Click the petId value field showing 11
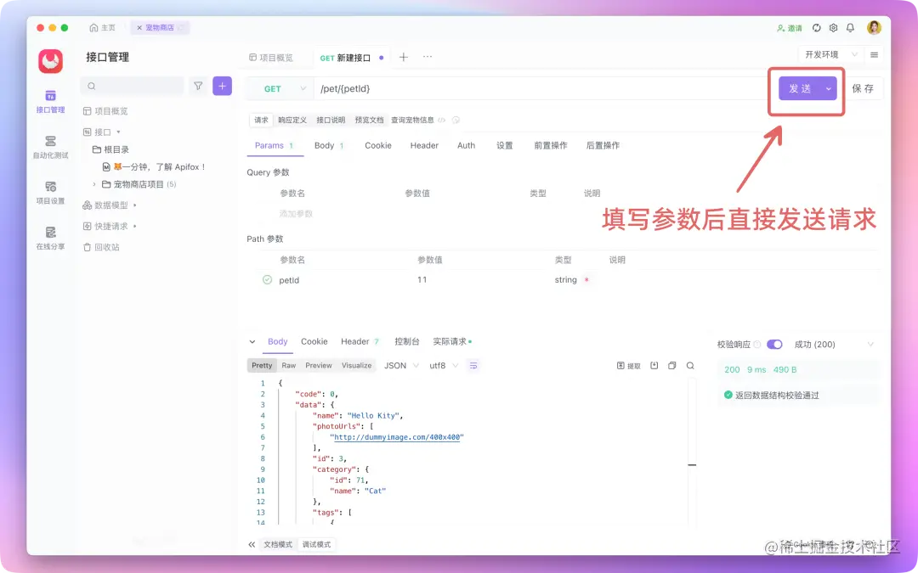Viewport: 918px width, 573px height. coord(422,279)
